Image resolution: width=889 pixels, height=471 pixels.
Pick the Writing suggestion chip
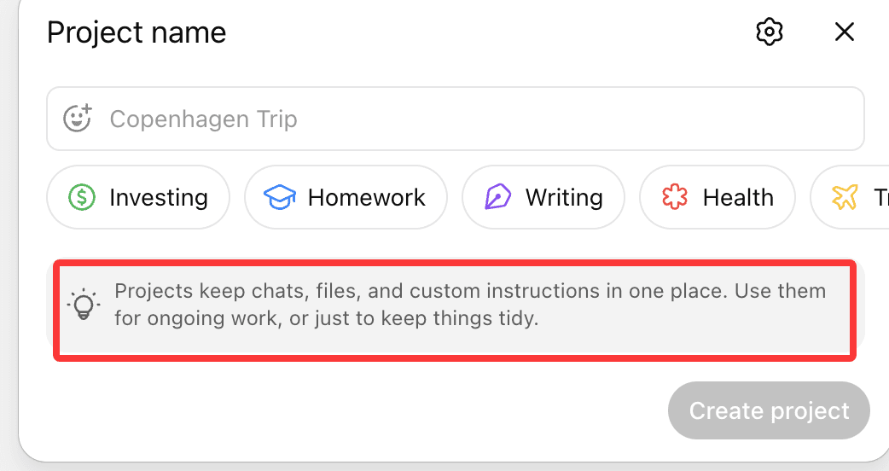coord(543,198)
